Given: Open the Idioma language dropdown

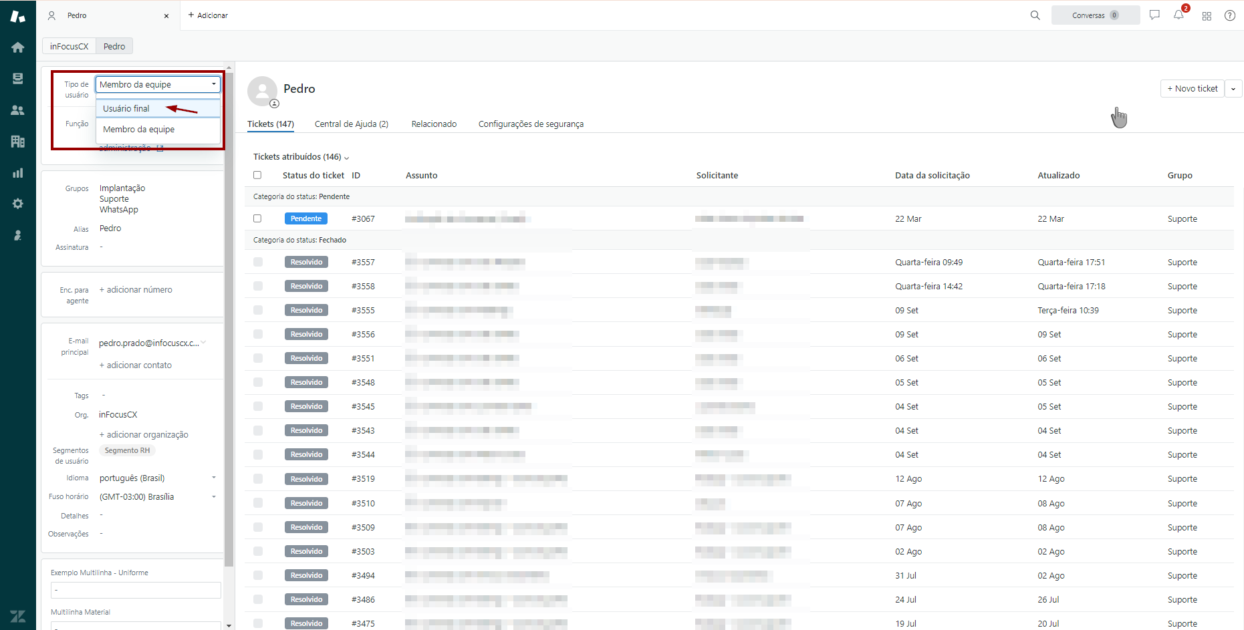Looking at the screenshot, I should [x=158, y=478].
